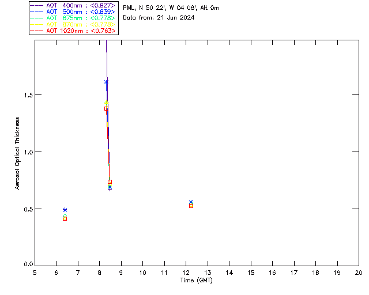Click the x-axis tick label 5
The height and width of the screenshot is (295, 369).
[x=35, y=273]
